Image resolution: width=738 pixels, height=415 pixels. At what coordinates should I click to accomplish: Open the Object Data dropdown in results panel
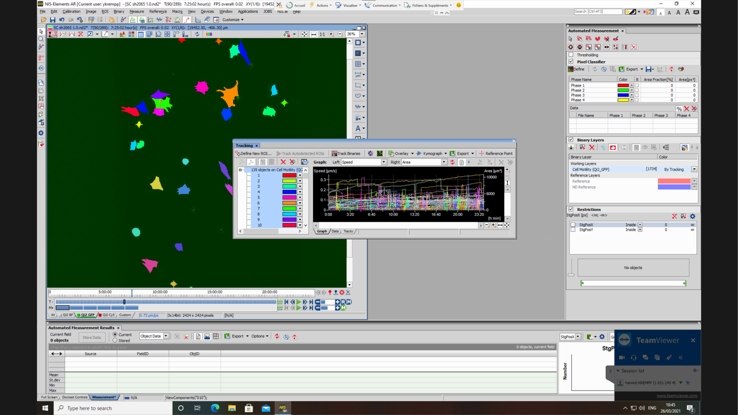[x=166, y=336]
